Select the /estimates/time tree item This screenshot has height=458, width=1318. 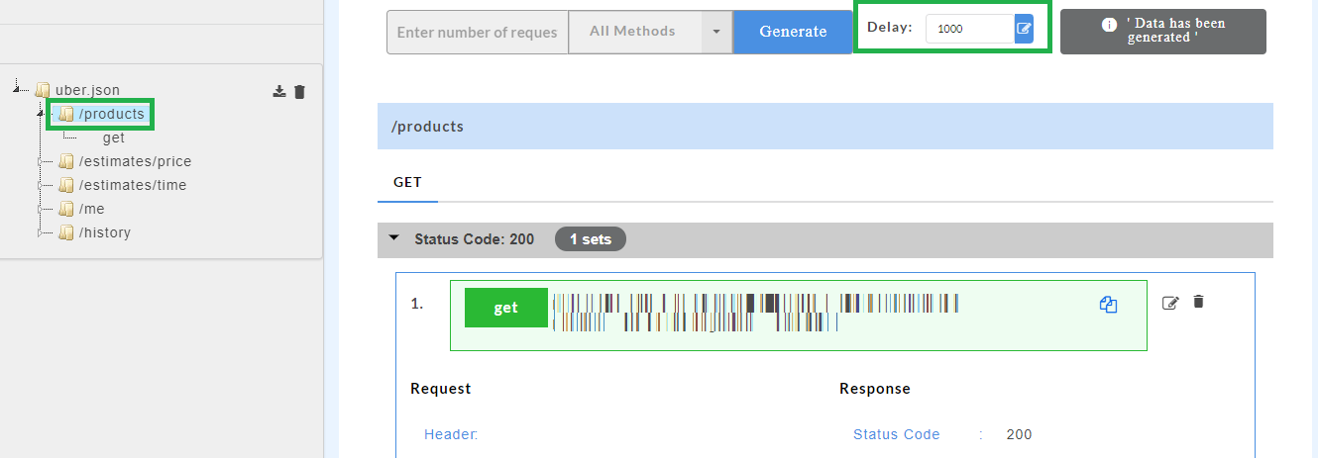click(132, 185)
